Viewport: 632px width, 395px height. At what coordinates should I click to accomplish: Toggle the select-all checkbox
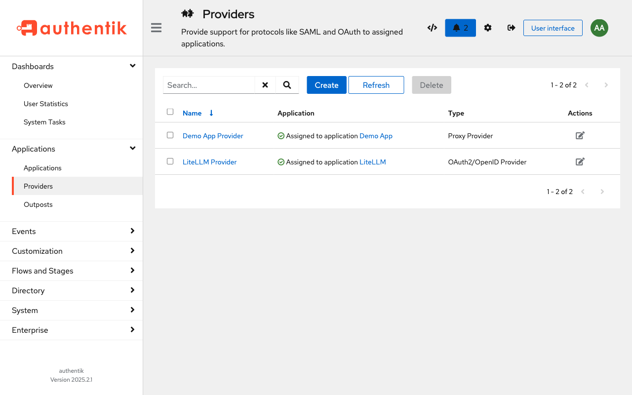[x=170, y=112]
